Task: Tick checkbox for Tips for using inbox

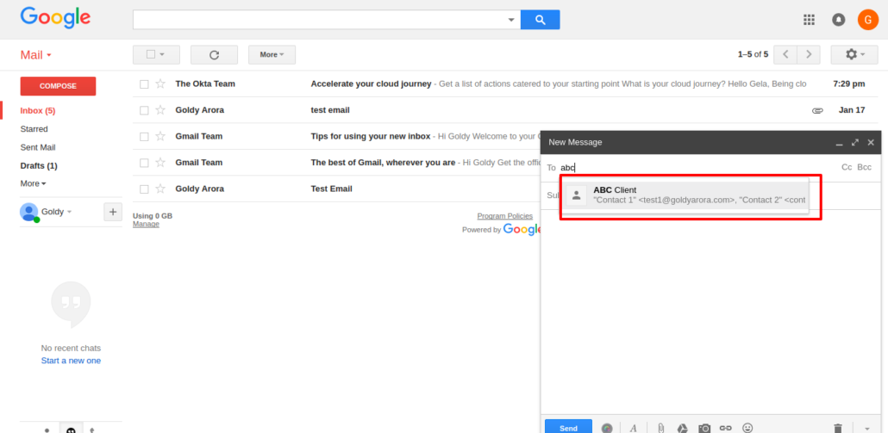Action: pyautogui.click(x=145, y=137)
